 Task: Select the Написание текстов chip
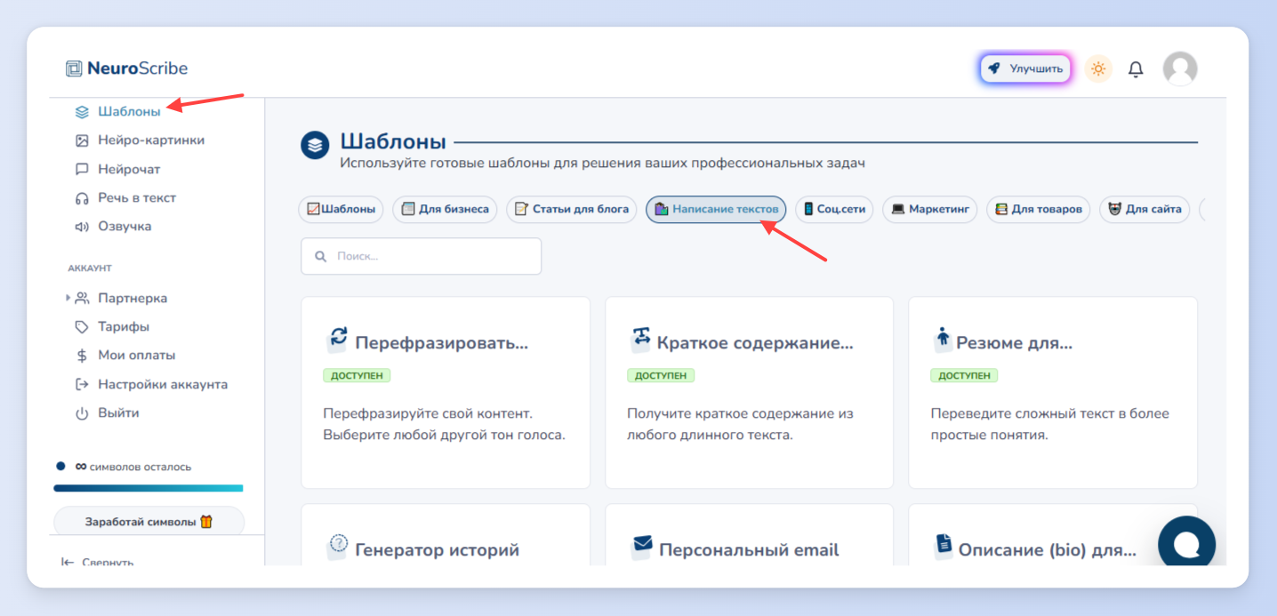(x=716, y=210)
